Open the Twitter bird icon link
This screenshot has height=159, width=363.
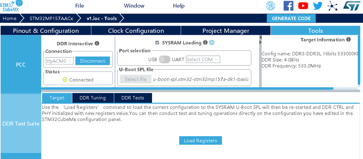[318, 6]
